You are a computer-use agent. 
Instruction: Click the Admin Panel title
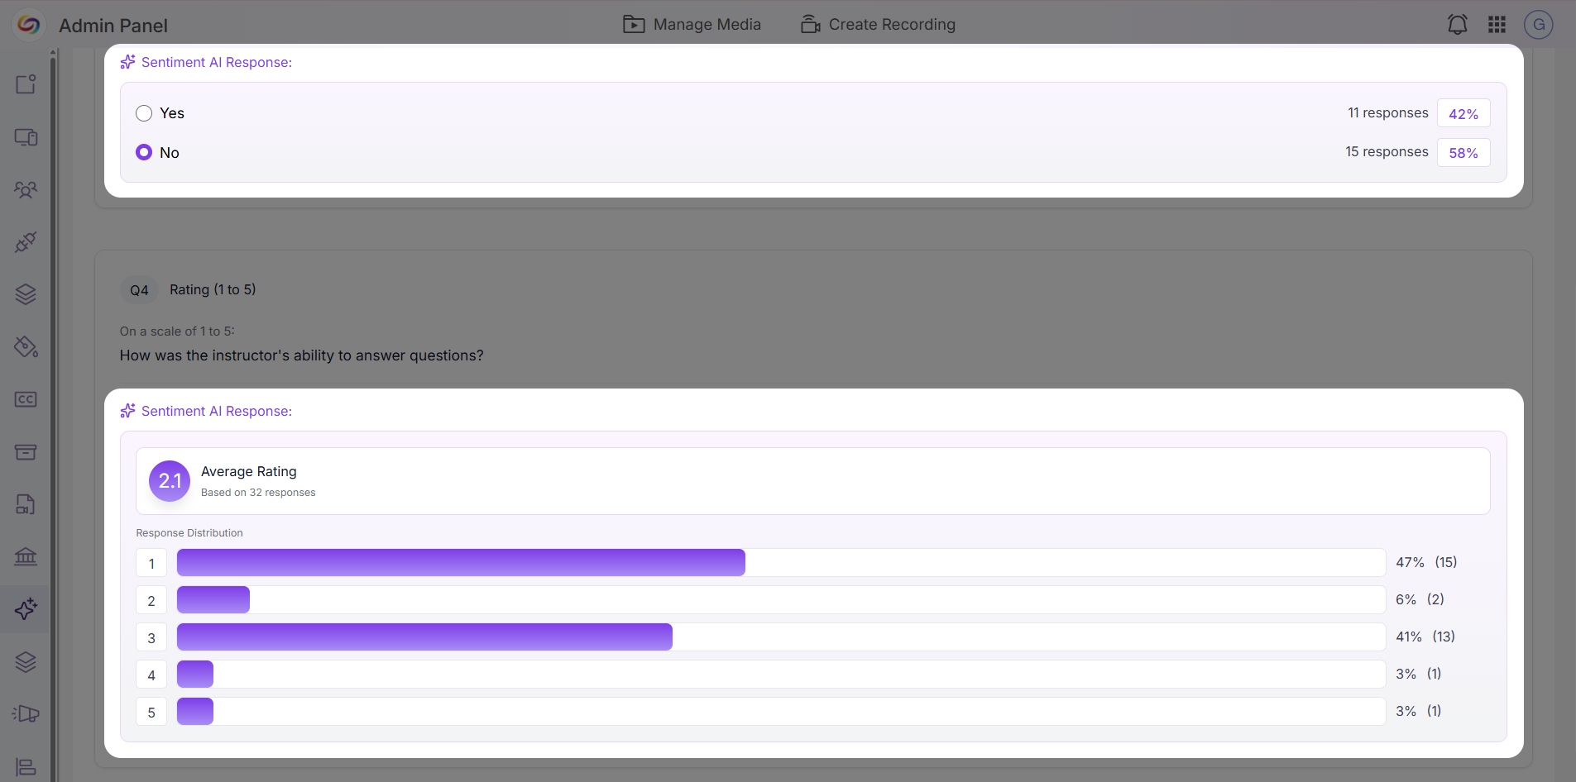tap(113, 25)
